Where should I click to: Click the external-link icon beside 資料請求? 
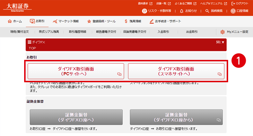point(151,4)
